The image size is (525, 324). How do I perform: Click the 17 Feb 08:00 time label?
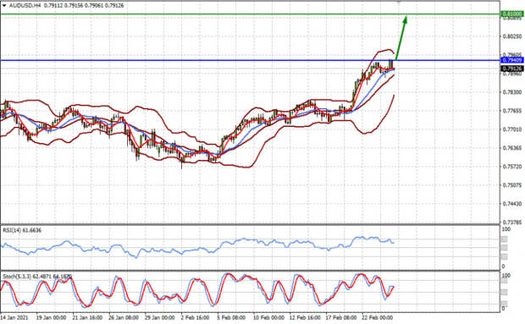pos(340,317)
